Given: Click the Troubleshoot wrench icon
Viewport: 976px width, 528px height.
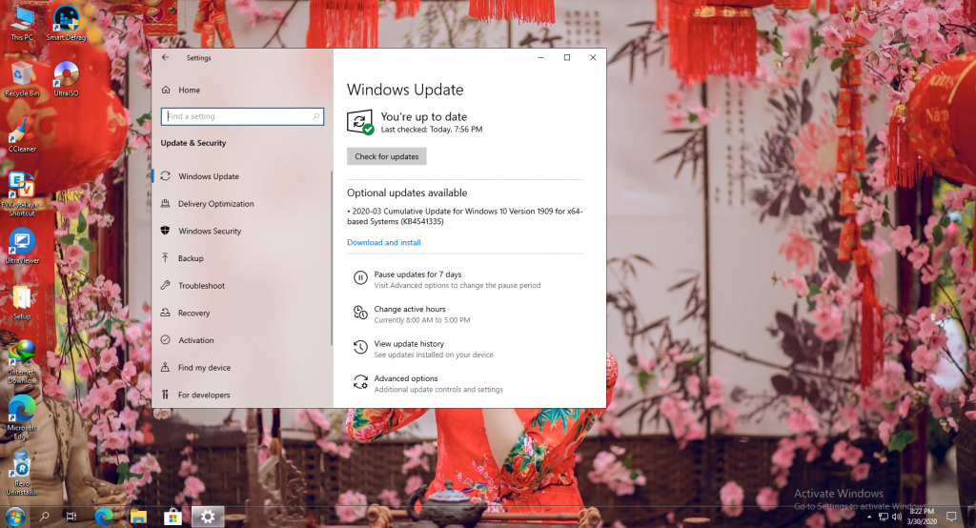Looking at the screenshot, I should click(x=165, y=285).
